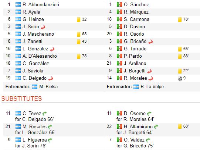Viewport: 200px width, 150px height.
Task: Open substitute M. Rosales link
Action: tap(34, 126)
